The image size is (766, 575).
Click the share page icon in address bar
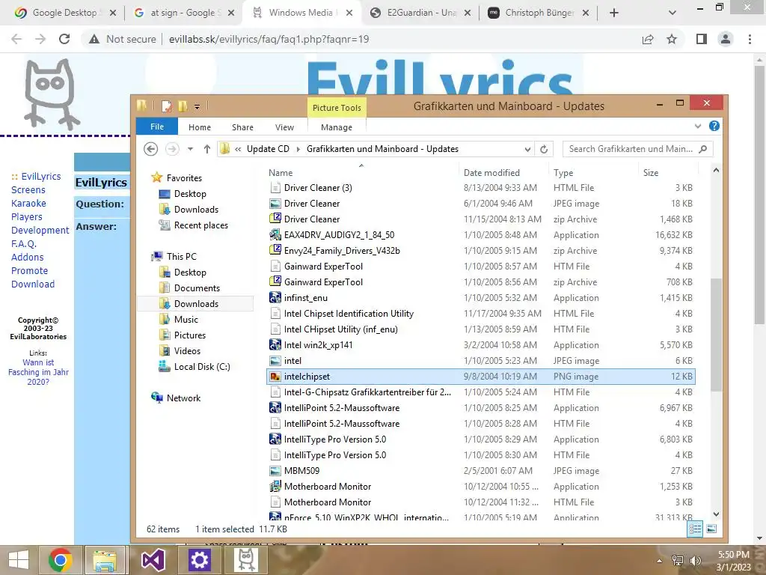(x=648, y=39)
